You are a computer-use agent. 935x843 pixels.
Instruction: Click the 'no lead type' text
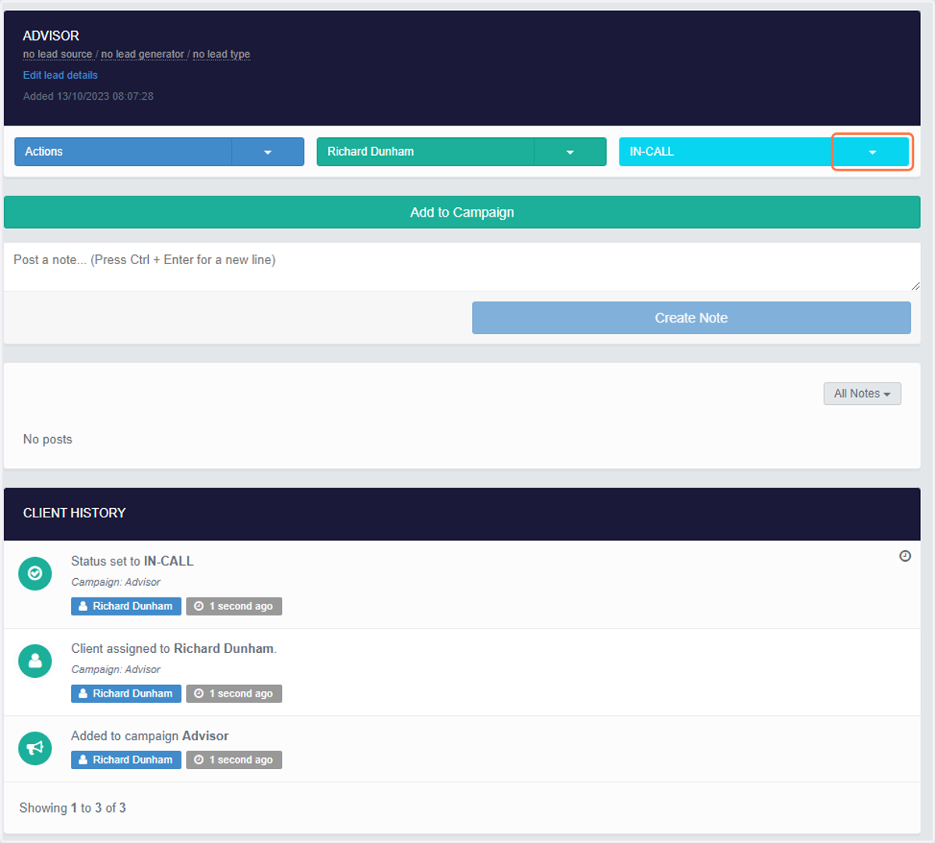tap(221, 55)
